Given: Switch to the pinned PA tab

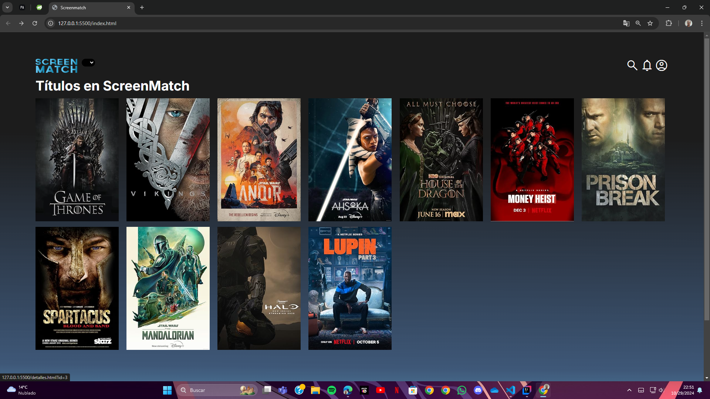Looking at the screenshot, I should [22, 7].
